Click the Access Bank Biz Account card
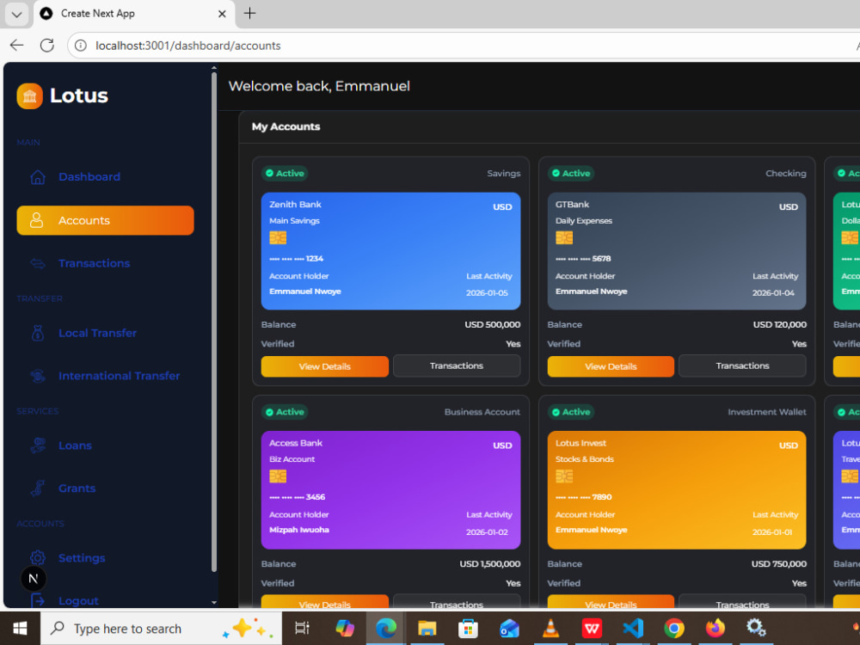 [391, 490]
